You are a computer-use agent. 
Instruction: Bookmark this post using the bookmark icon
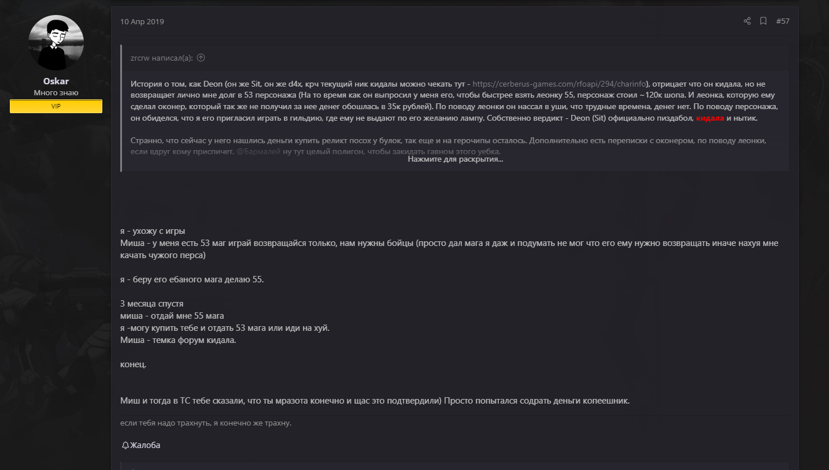(763, 21)
